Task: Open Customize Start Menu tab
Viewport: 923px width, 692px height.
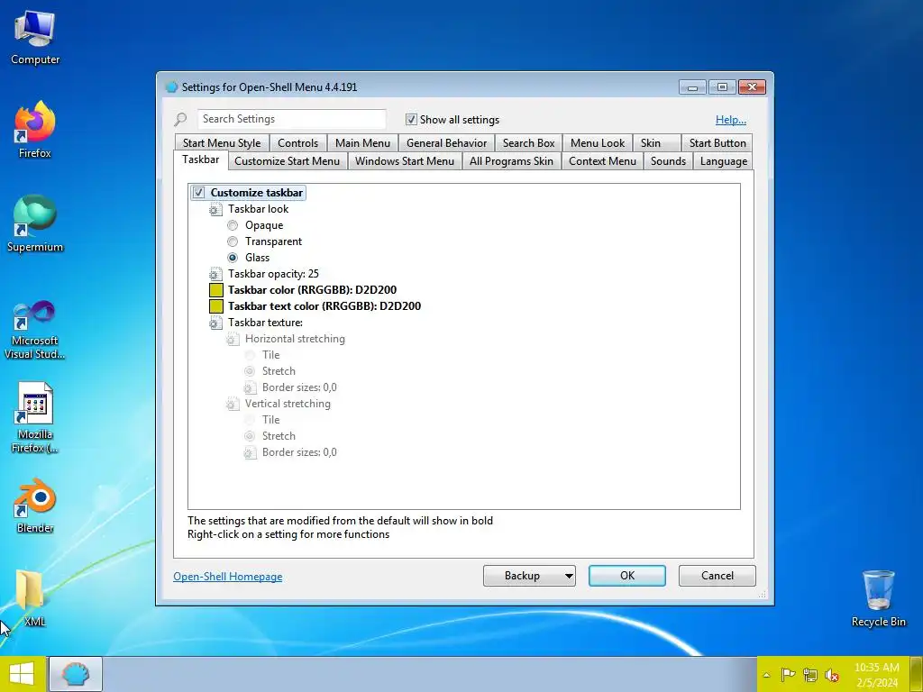Action: pyautogui.click(x=288, y=161)
